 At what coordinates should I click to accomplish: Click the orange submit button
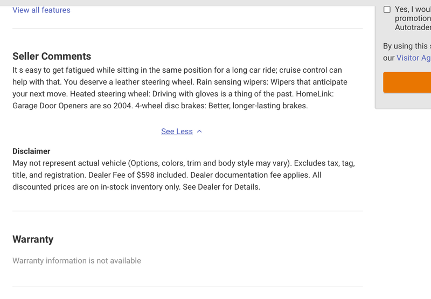click(x=407, y=82)
